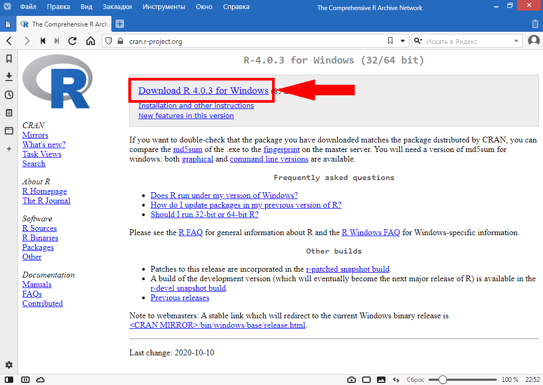Click Download R 4.0.3 for Windows link

coord(203,91)
